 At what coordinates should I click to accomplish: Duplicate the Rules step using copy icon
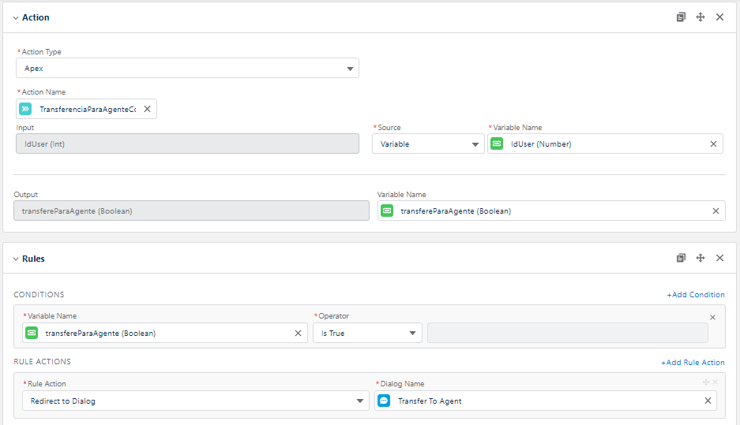681,259
